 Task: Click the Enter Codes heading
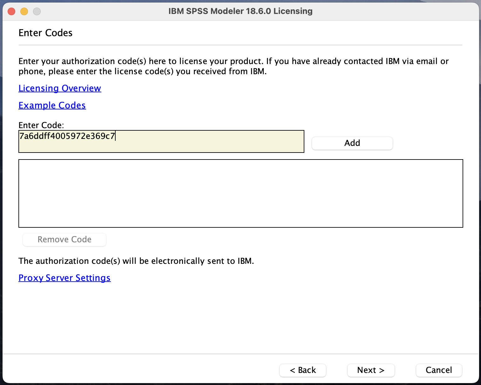(45, 33)
